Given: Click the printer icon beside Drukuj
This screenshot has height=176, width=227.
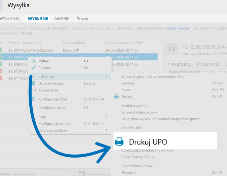Looking at the screenshot, I should pos(116,97).
